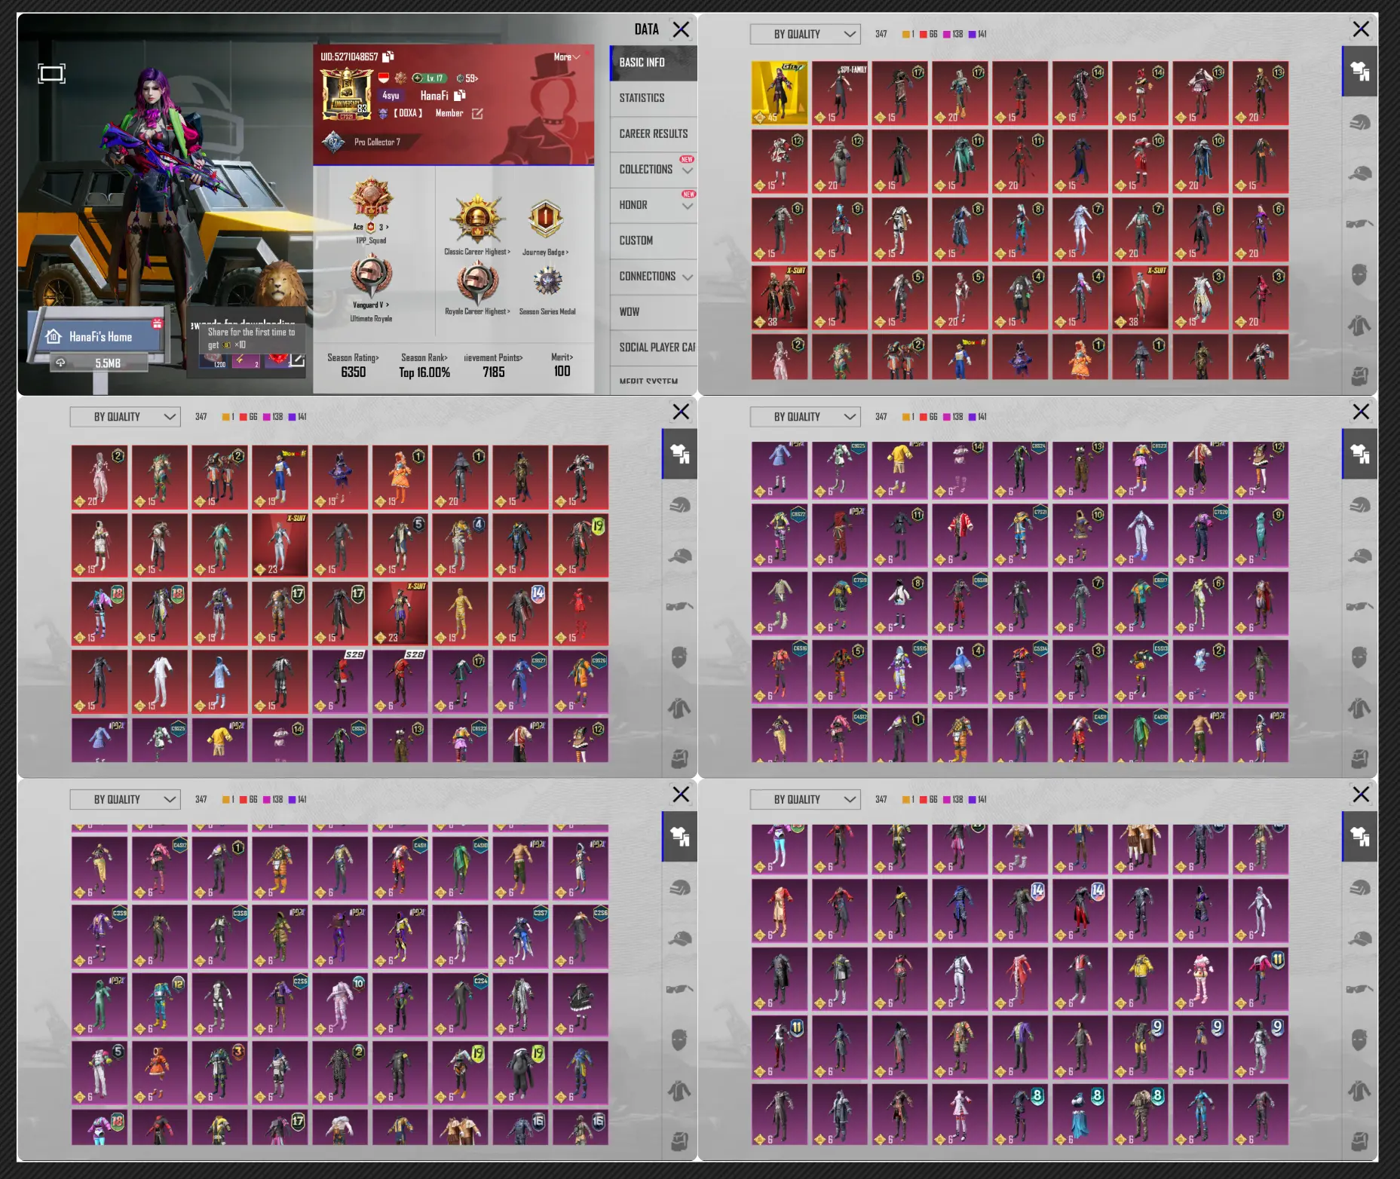Open the Season Rating details
Screen dimensions: 1400x1179
point(353,366)
